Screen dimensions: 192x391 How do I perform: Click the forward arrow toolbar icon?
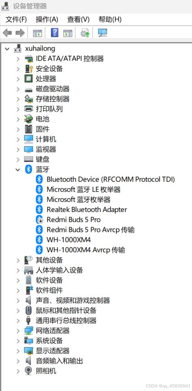pyautogui.click(x=20, y=33)
